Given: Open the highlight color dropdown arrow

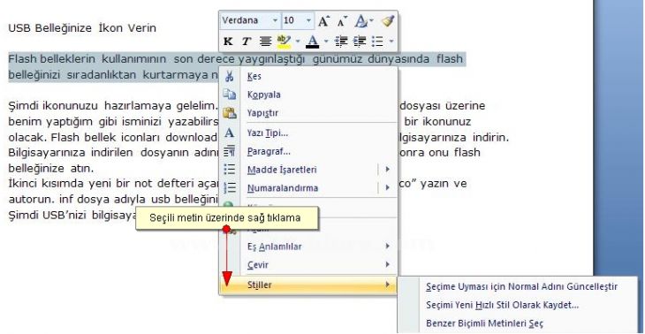Looking at the screenshot, I should coord(298,42).
